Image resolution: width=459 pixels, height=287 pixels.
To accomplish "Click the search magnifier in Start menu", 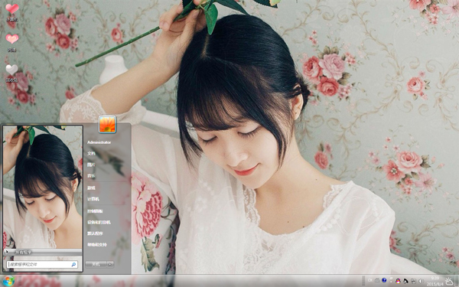I will (x=73, y=265).
